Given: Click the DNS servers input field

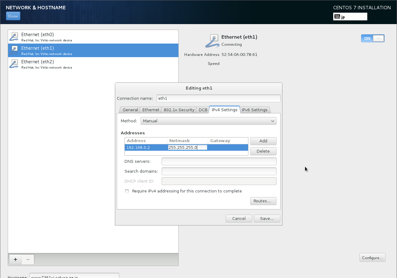Looking at the screenshot, I should 219,162.
